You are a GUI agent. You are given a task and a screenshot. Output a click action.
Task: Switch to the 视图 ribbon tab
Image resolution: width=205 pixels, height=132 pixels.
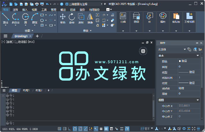coord(34,10)
